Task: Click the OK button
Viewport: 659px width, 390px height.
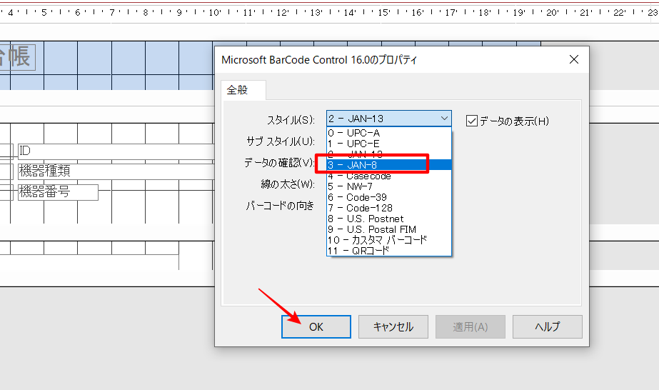Action: click(316, 326)
